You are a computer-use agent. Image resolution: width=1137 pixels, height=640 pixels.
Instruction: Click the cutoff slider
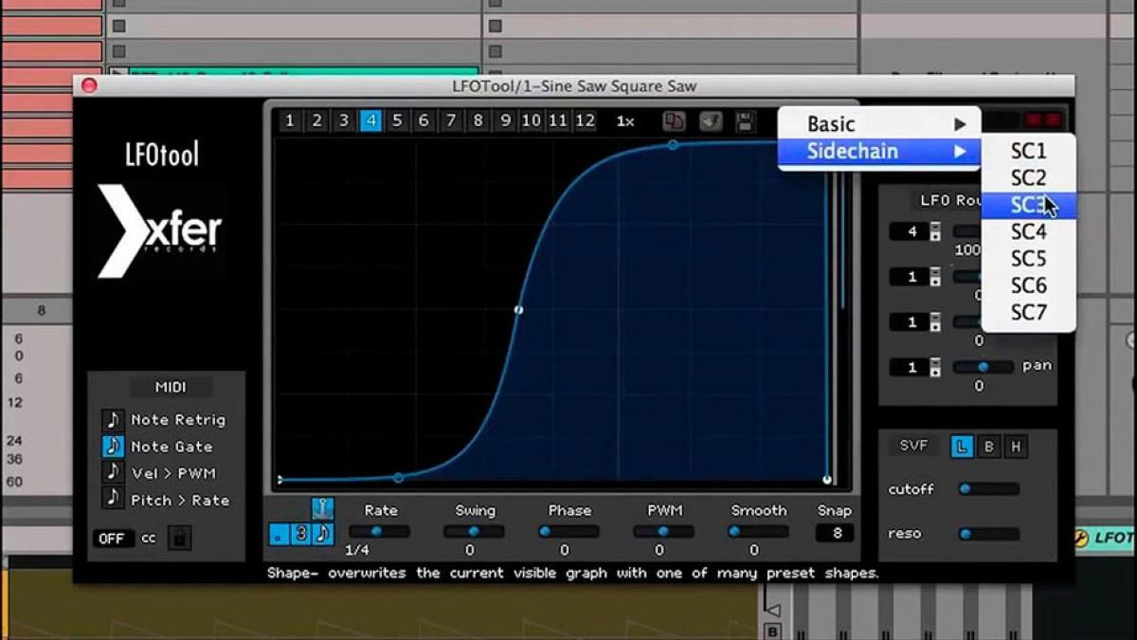coord(988,489)
